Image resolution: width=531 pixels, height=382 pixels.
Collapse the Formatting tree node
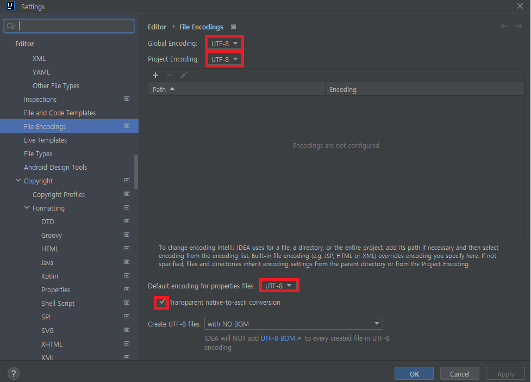(27, 208)
